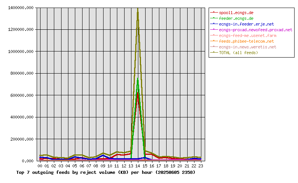Viewport: 298px width, 183px height.
Task: Click orange marker for feeds.phibee-telecom.net
Action: tap(214, 41)
